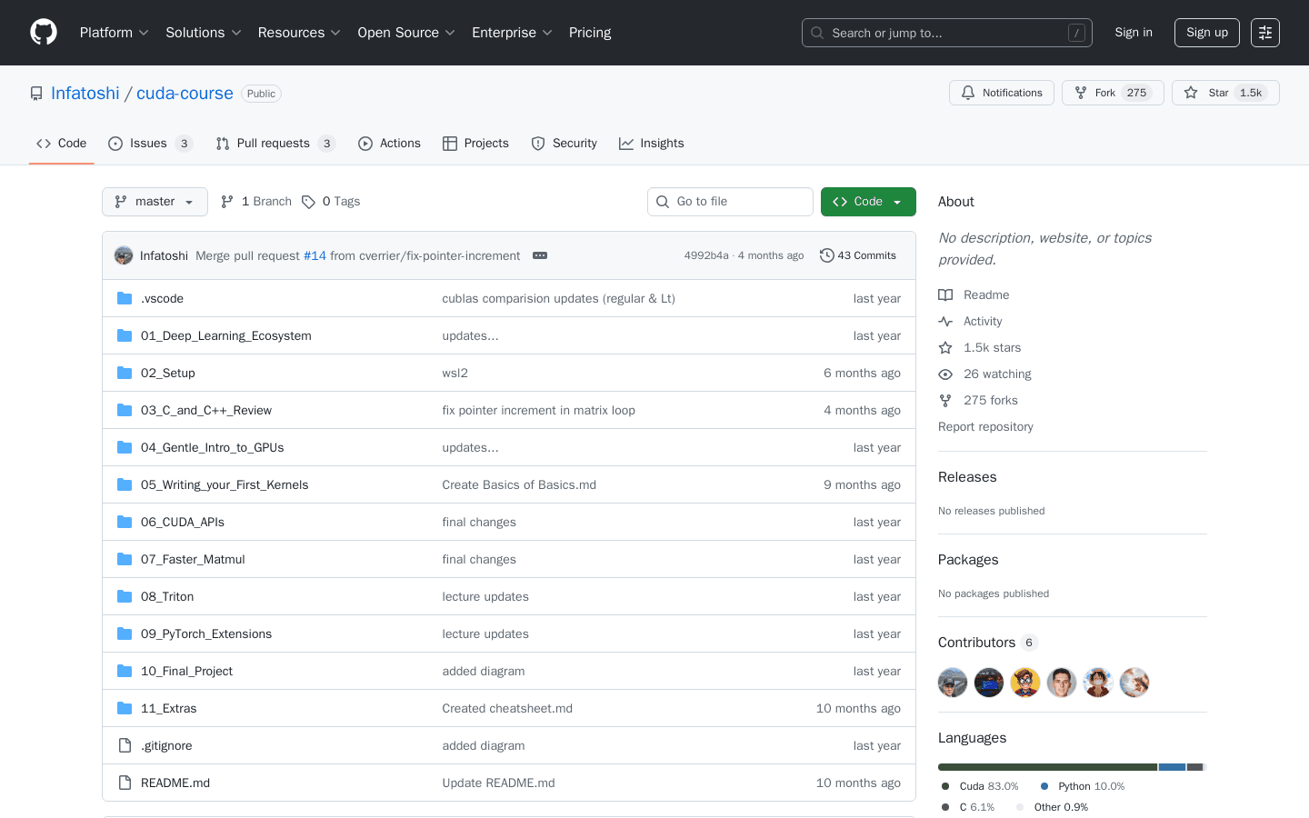Viewport: 1309px width, 818px height.
Task: Open the 26 watching link
Action: tap(984, 374)
